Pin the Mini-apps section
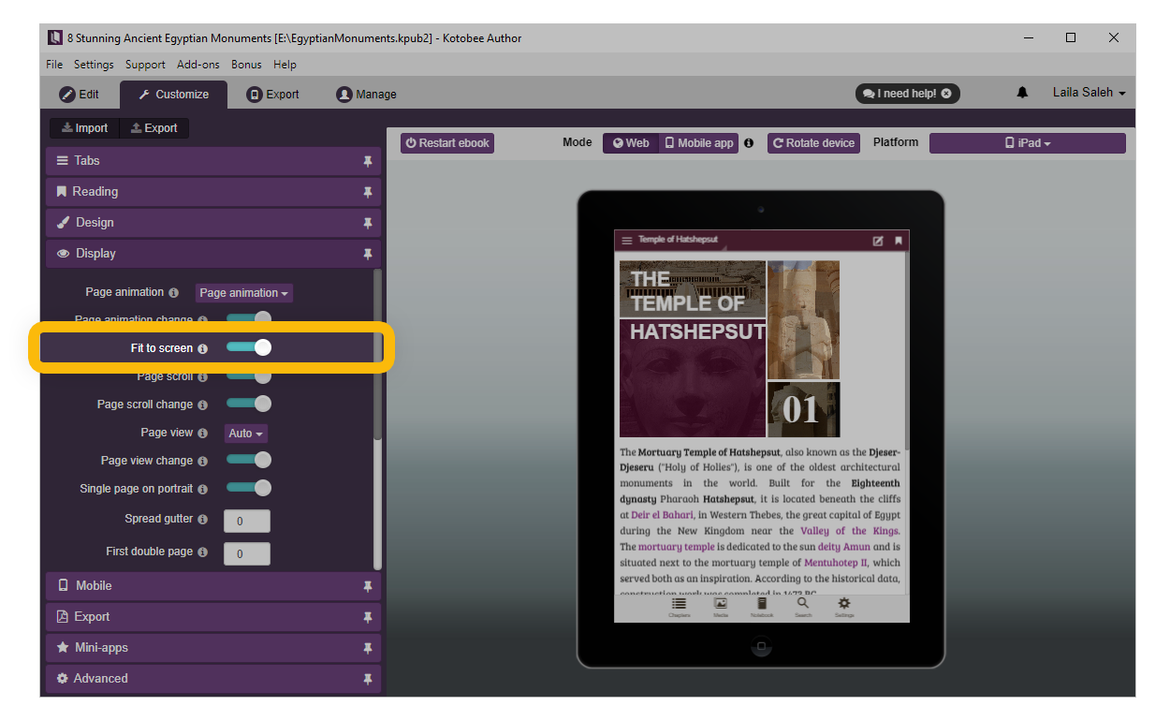Image resolution: width=1170 pixels, height=721 pixels. point(368,648)
